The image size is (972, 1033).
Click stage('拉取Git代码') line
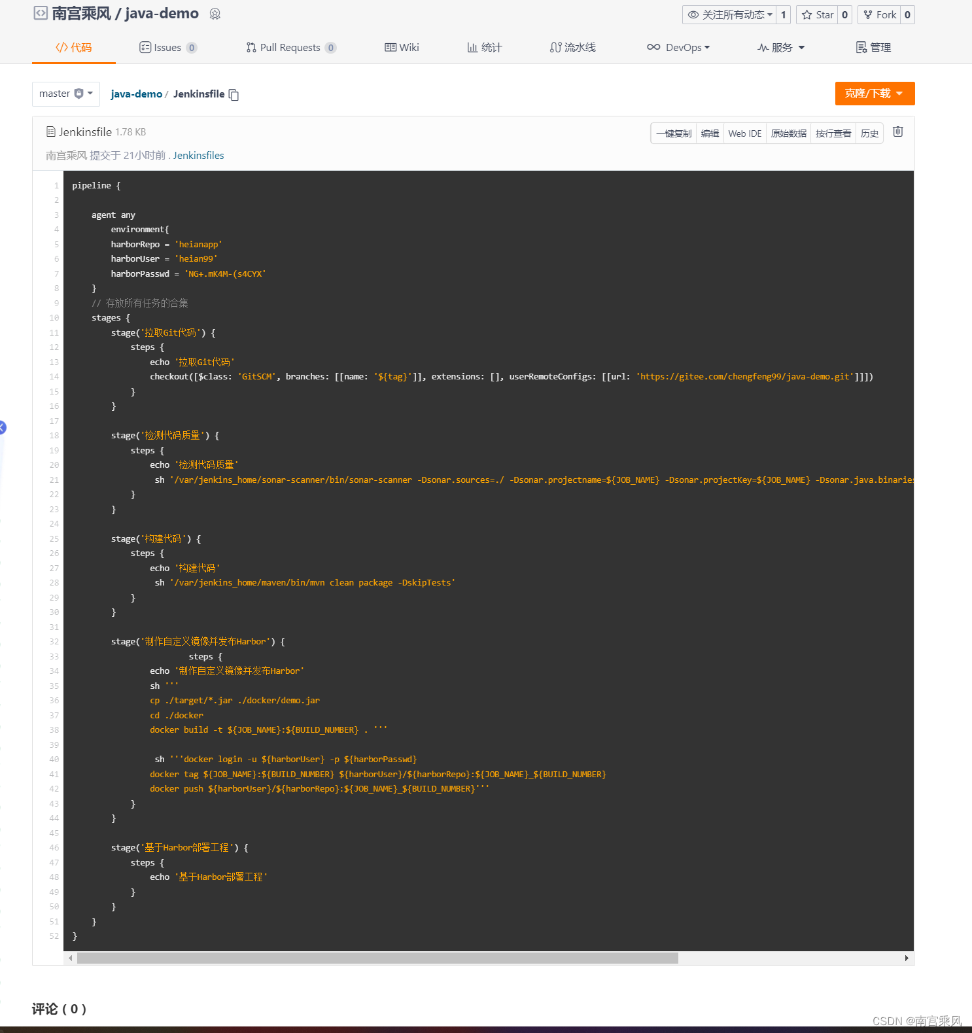(x=164, y=333)
